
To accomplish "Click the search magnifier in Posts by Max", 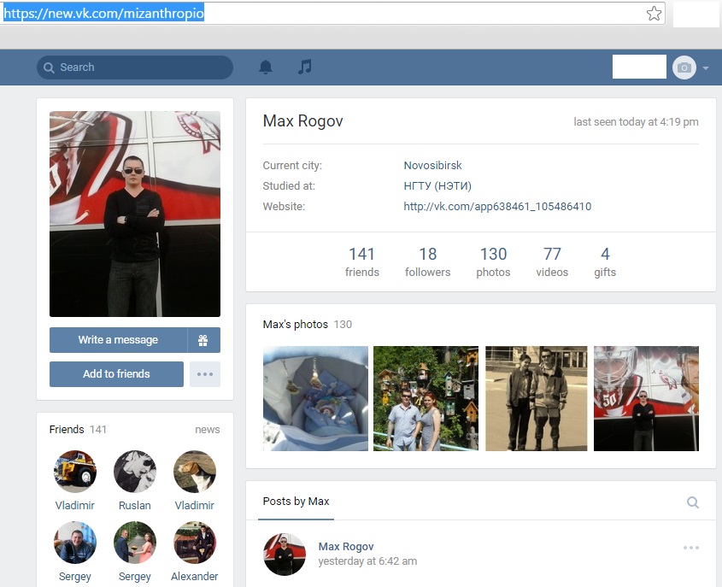I will [x=693, y=502].
